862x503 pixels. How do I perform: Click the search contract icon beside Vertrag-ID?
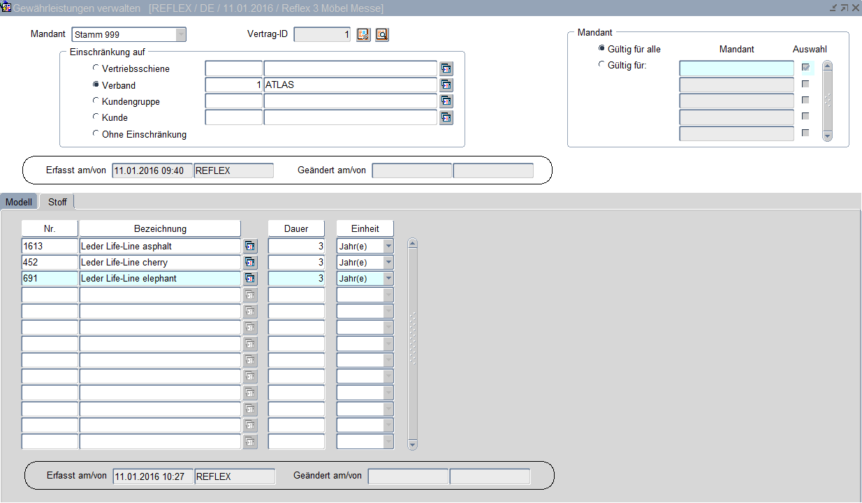pos(381,35)
